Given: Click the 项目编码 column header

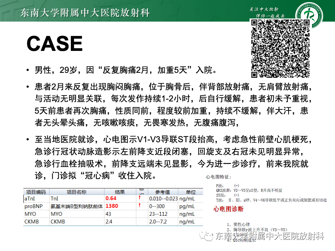Looking at the screenshot, I should 36,192.
